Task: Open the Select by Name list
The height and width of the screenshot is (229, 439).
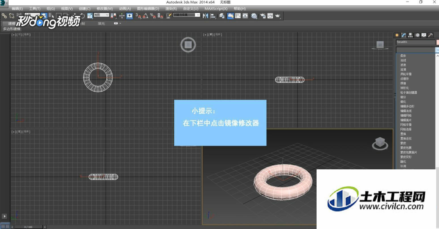Action: pos(51,16)
